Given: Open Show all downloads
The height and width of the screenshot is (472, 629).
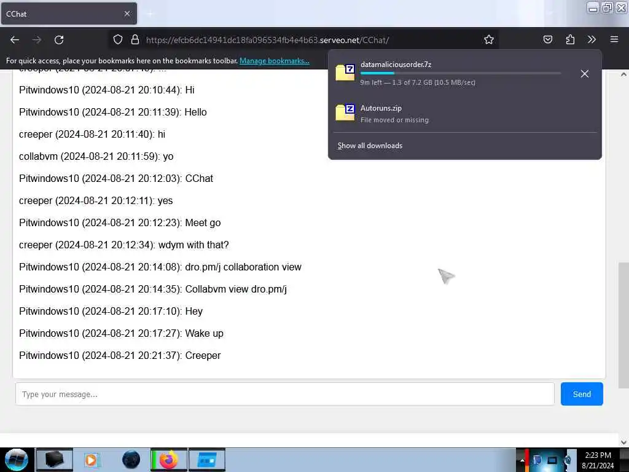Looking at the screenshot, I should point(370,146).
